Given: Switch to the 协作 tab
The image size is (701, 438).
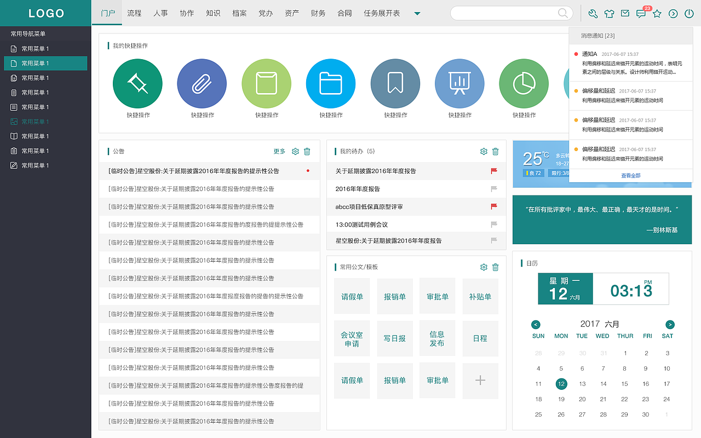Looking at the screenshot, I should click(187, 13).
